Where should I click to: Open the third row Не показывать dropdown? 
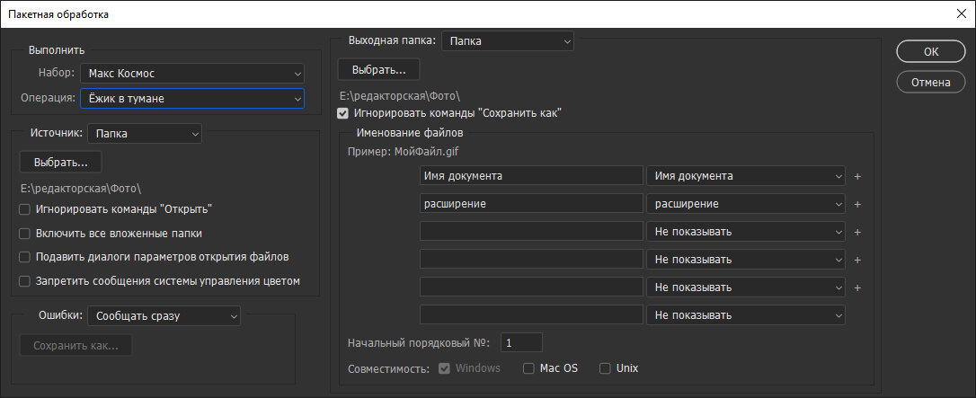click(x=746, y=231)
